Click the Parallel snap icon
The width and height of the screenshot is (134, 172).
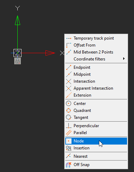click(69, 133)
